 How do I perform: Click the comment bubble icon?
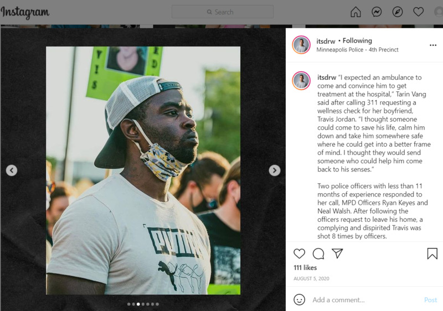coord(318,253)
